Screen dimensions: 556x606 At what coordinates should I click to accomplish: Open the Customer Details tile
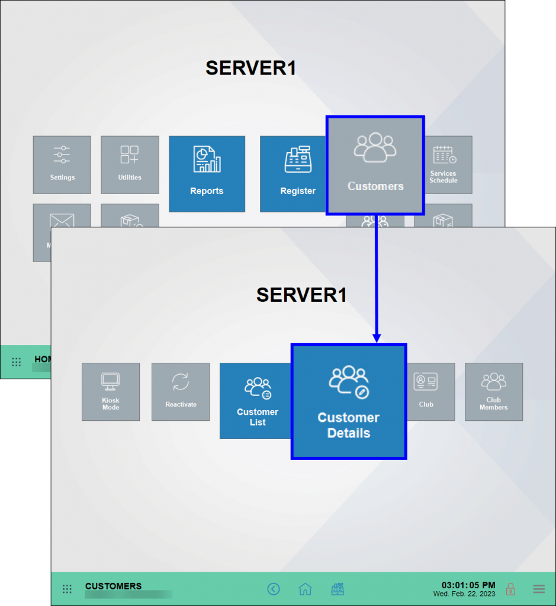tap(349, 401)
